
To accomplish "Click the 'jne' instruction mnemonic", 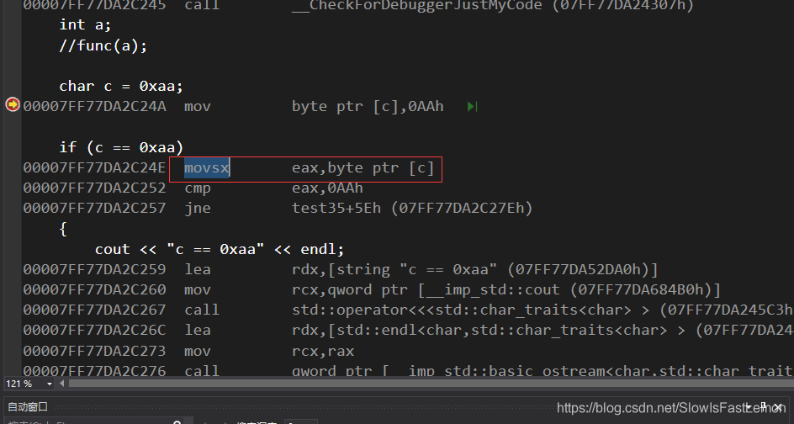I will point(198,208).
